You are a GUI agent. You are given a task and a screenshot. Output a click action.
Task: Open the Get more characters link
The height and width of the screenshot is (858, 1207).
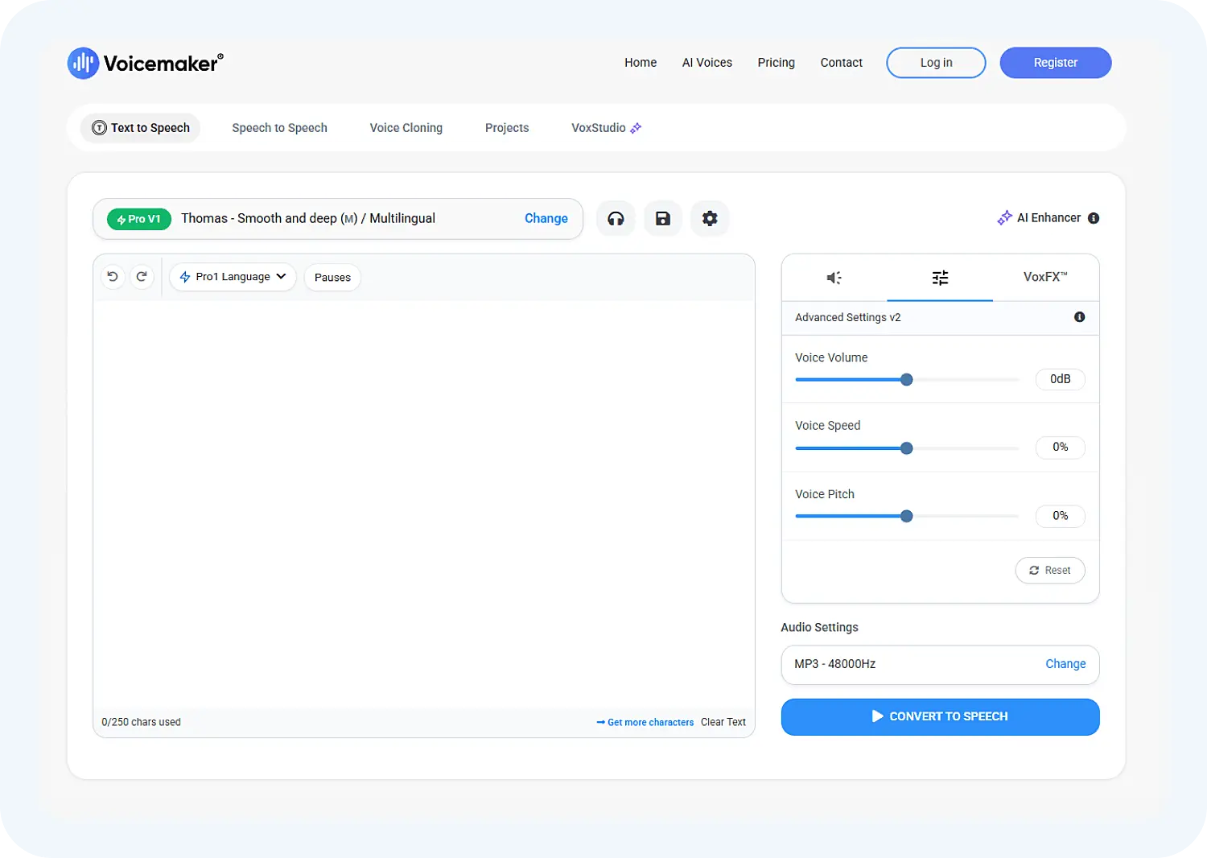[x=649, y=722]
